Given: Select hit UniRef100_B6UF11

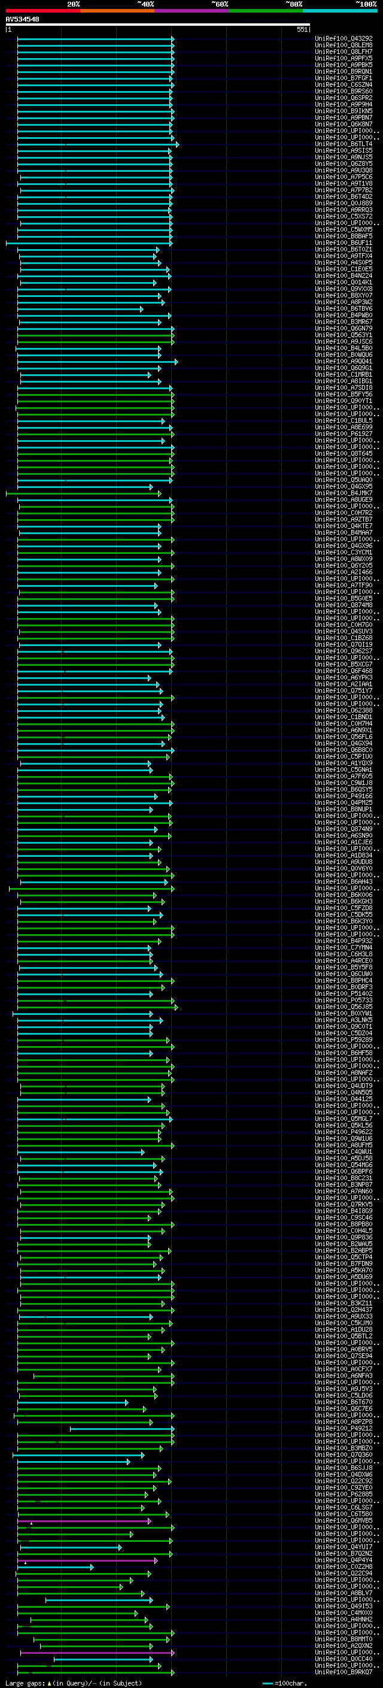Looking at the screenshot, I should pos(344,243).
